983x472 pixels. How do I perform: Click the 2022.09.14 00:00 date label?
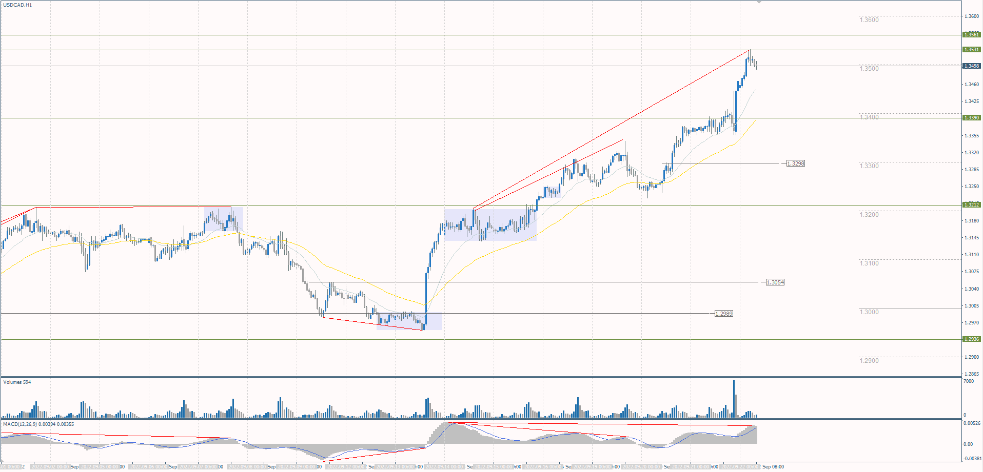(x=445, y=467)
